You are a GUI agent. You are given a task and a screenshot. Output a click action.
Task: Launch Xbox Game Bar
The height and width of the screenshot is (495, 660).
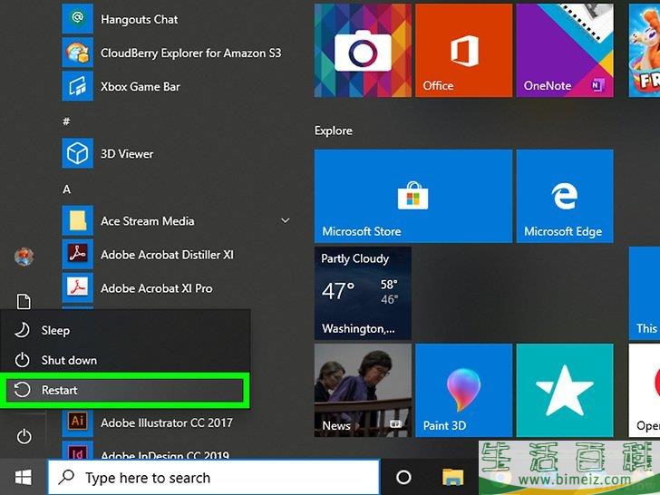[140, 87]
